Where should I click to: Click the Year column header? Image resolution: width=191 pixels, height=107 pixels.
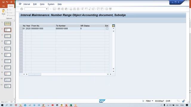[x=28, y=26]
